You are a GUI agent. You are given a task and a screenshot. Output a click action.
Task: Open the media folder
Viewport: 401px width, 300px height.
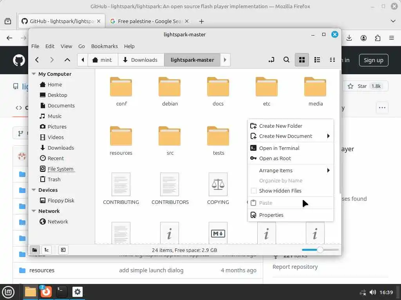click(x=315, y=91)
